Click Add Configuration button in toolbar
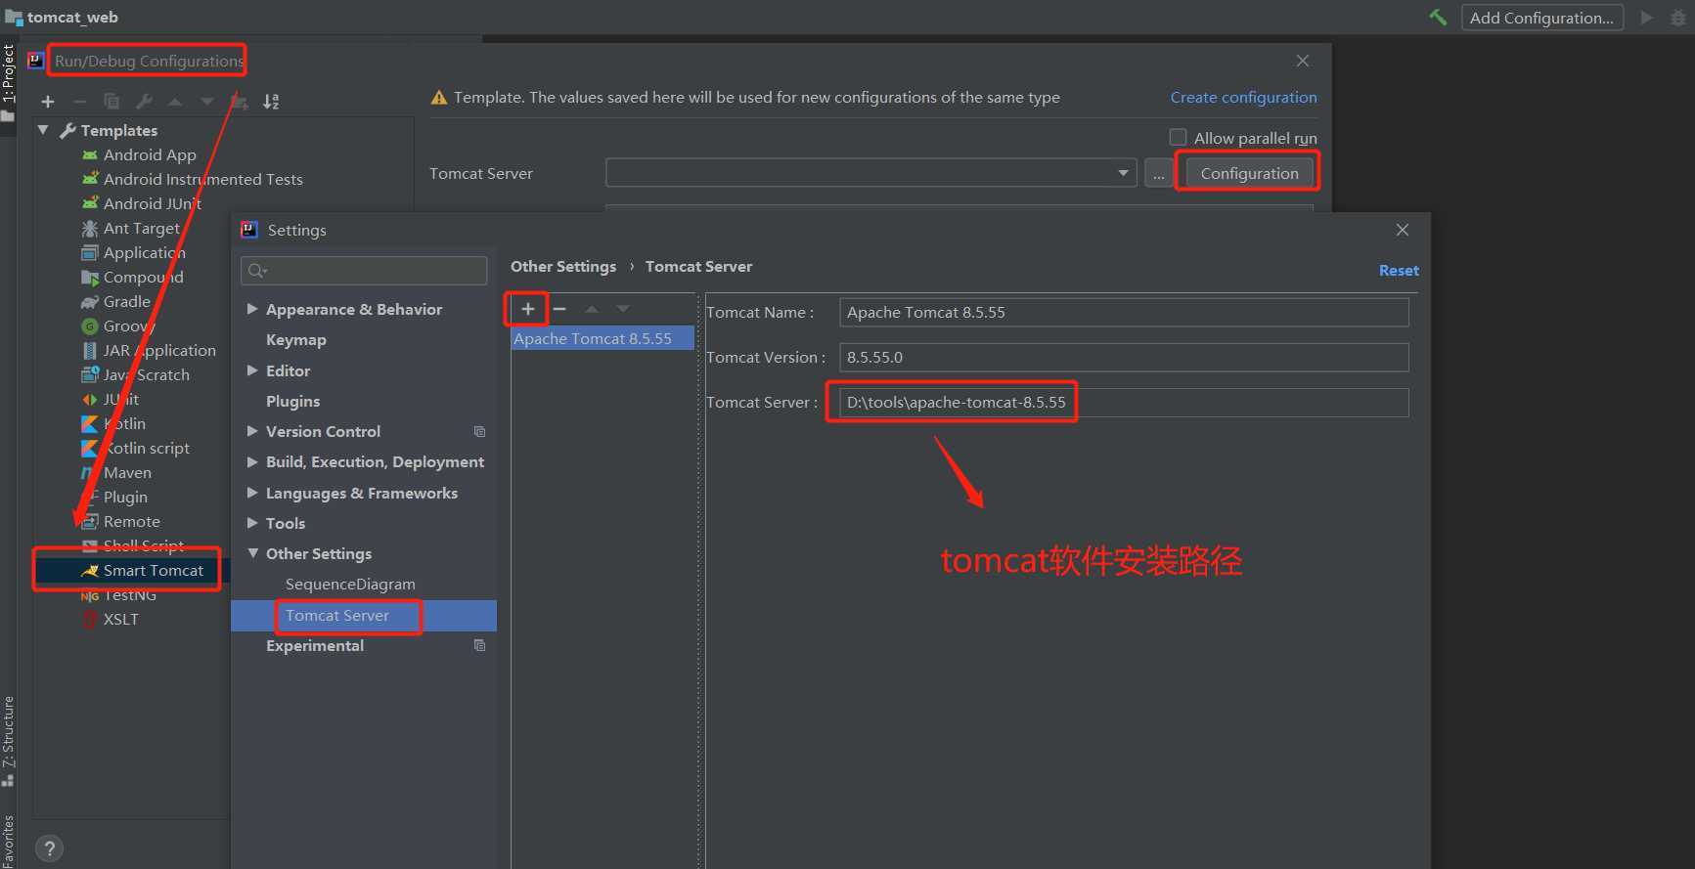Viewport: 1695px width, 869px height. click(1541, 18)
